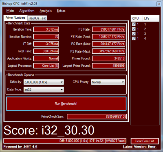The height and width of the screenshot is (152, 163).
Task: Open the Data Type dropdown
Action: (x=44, y=90)
